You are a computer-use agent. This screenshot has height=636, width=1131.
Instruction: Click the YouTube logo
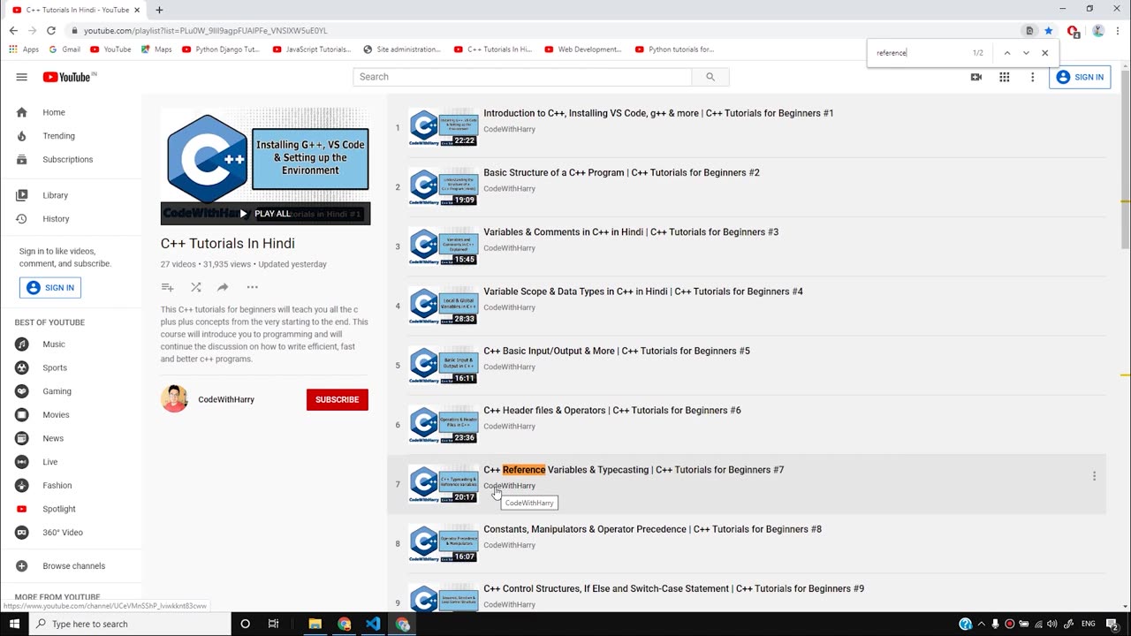pyautogui.click(x=69, y=77)
